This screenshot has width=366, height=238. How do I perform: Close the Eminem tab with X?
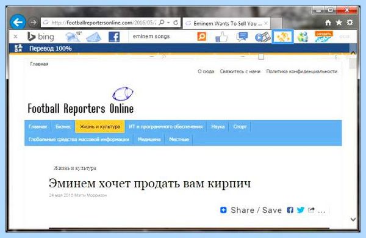point(265,23)
